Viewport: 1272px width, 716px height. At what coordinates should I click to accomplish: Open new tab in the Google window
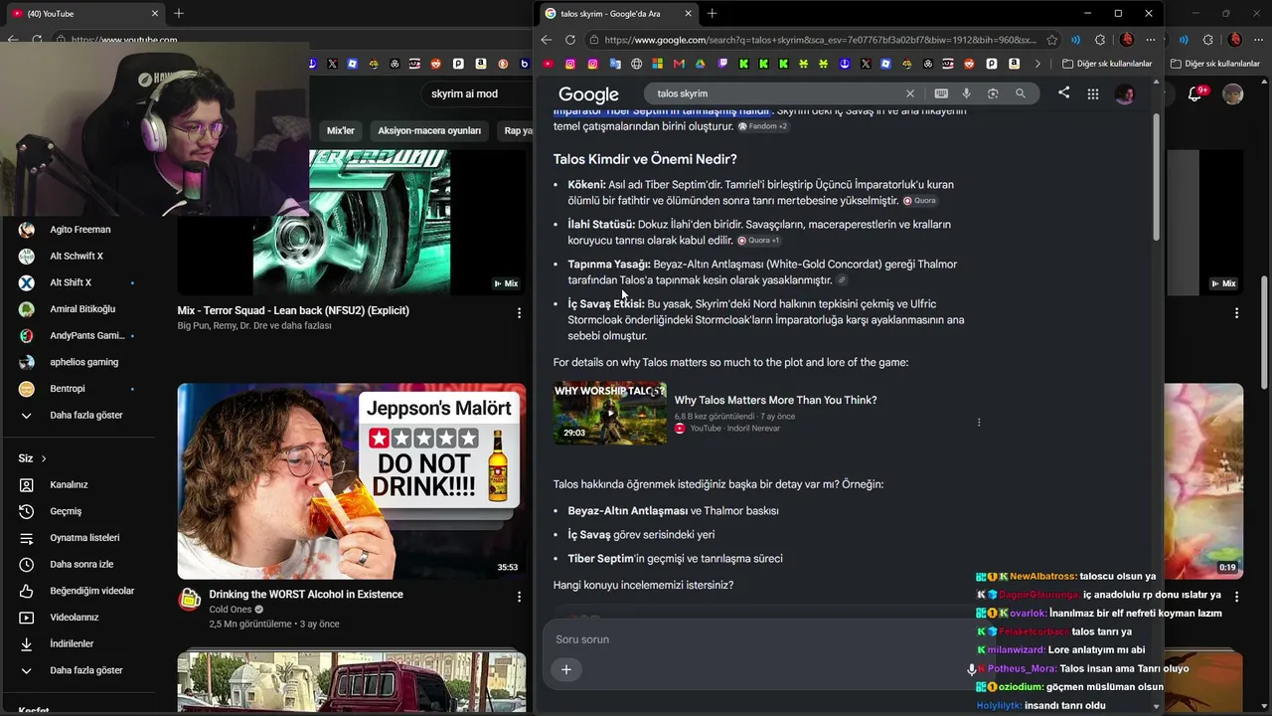pyautogui.click(x=712, y=14)
